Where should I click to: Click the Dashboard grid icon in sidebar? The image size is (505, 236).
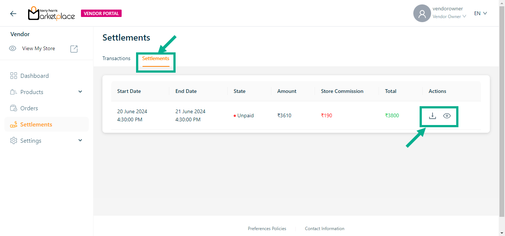[x=14, y=76]
